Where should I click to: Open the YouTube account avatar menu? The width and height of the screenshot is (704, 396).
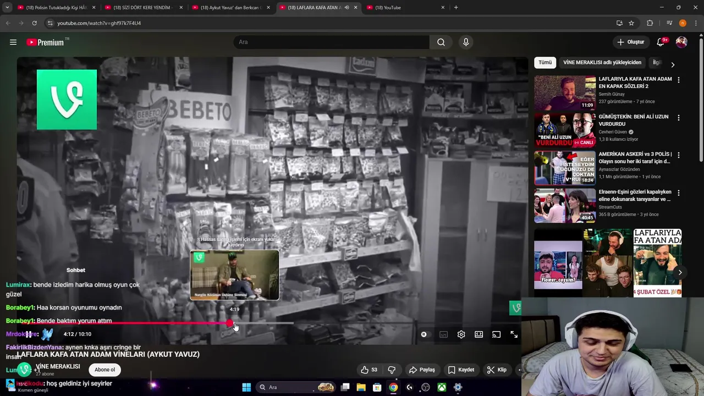(x=681, y=42)
